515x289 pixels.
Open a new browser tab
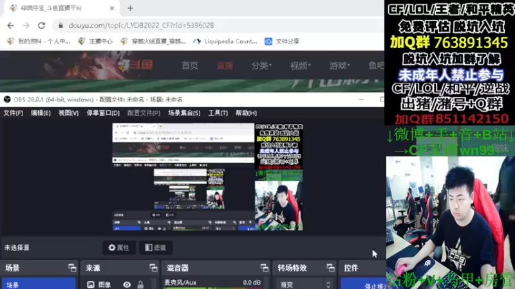(x=131, y=8)
